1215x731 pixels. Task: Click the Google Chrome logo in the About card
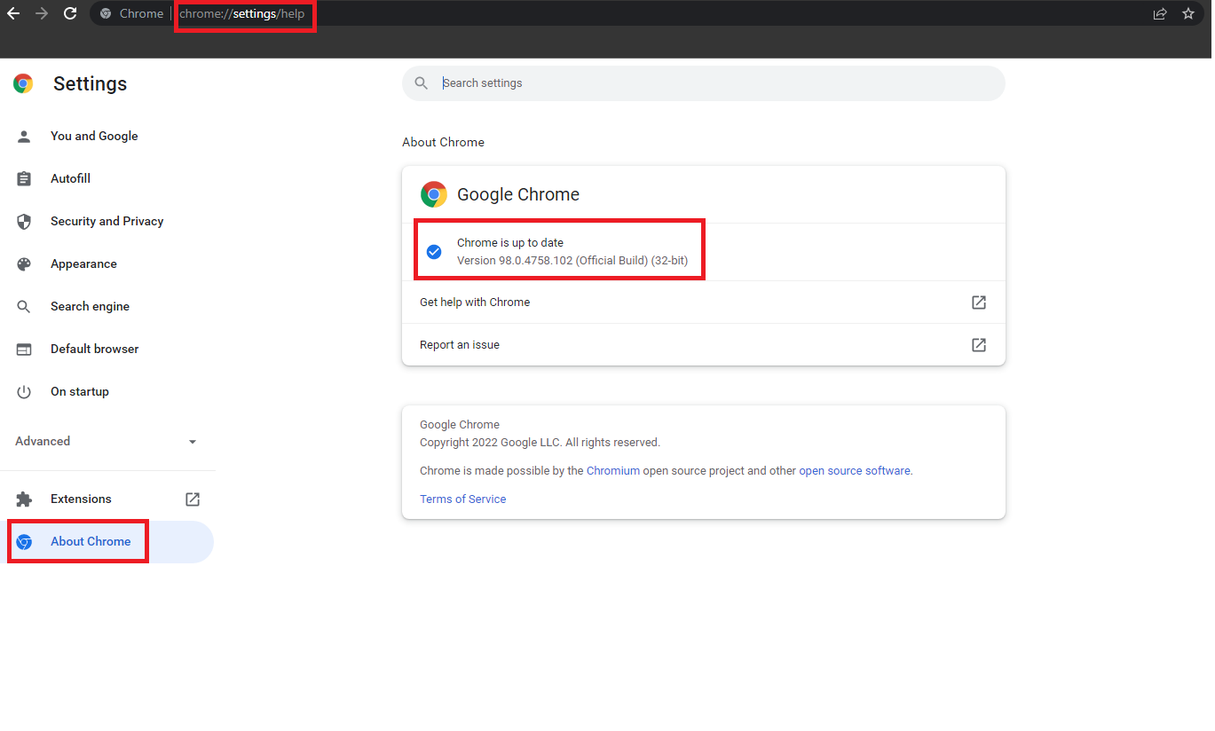434,194
